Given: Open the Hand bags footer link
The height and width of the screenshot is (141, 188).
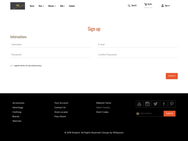Looking at the screenshot, I should (x=18, y=108).
